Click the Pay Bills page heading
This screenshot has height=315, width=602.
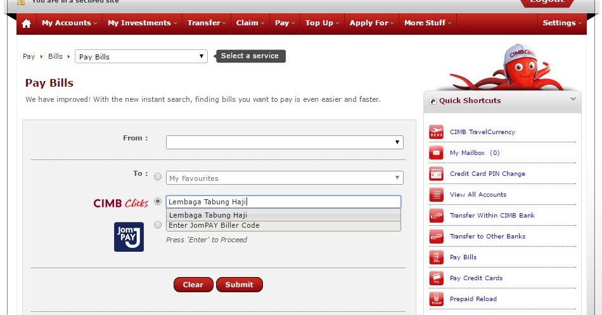click(49, 83)
